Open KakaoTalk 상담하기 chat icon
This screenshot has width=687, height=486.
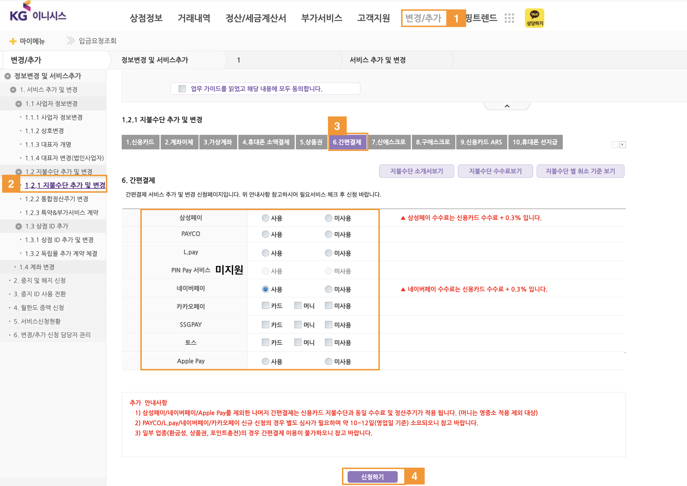click(x=534, y=18)
